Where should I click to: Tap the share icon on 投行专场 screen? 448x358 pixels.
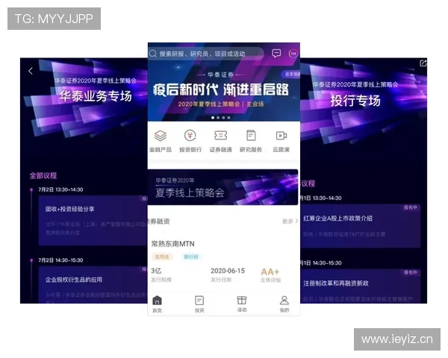pyautogui.click(x=423, y=63)
